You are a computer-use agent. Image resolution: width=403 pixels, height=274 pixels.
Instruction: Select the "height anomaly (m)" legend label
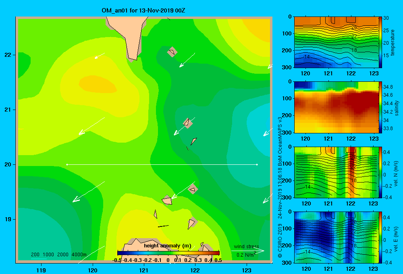point(168,246)
